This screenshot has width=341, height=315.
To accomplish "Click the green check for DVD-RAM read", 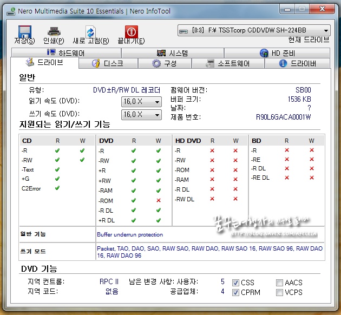I will tap(134, 191).
